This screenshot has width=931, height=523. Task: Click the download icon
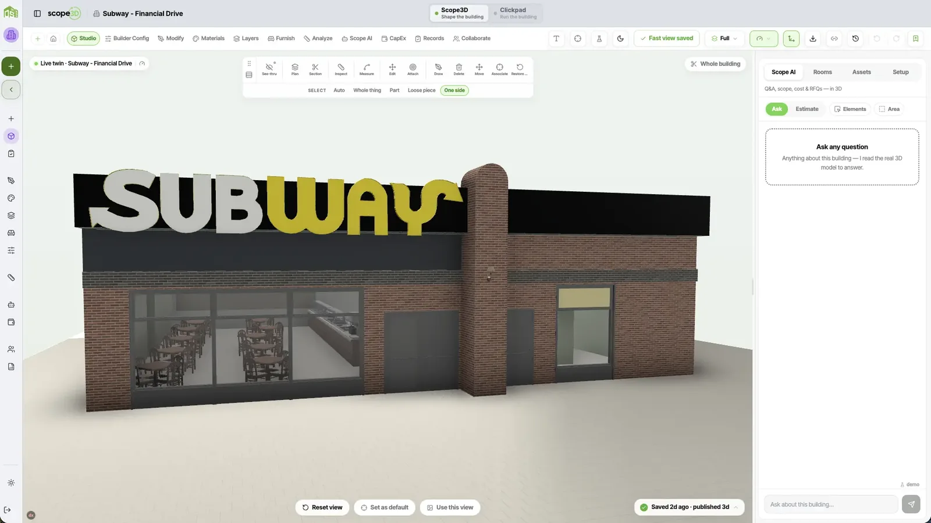tap(813, 38)
